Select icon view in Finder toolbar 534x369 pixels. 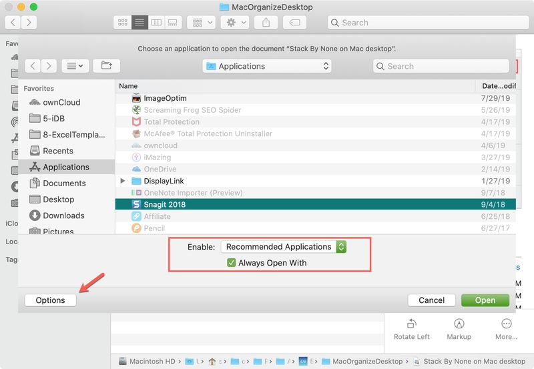pyautogui.click(x=123, y=23)
